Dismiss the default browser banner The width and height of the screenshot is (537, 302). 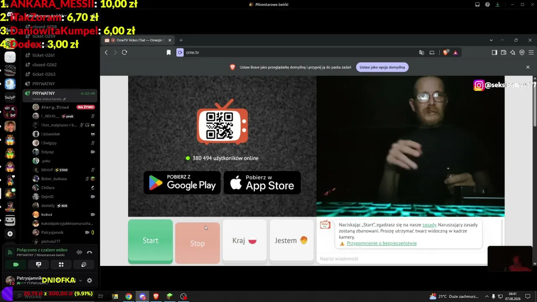coord(528,67)
